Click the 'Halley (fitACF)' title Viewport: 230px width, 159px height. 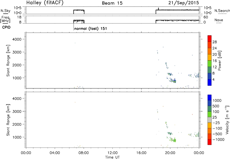[45, 3]
